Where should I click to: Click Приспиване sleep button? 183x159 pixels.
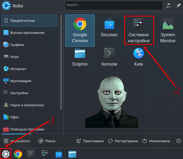click(x=90, y=141)
